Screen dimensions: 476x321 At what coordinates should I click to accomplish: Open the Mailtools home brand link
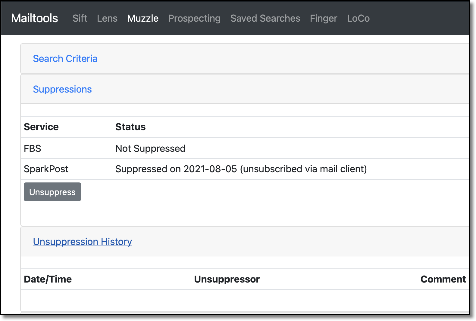click(35, 18)
